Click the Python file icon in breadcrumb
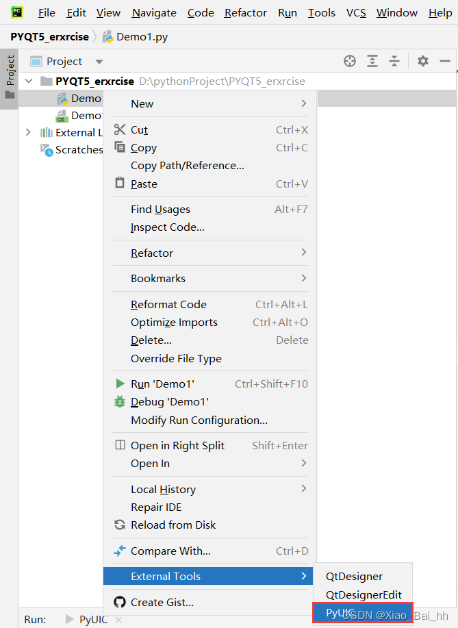 (107, 37)
